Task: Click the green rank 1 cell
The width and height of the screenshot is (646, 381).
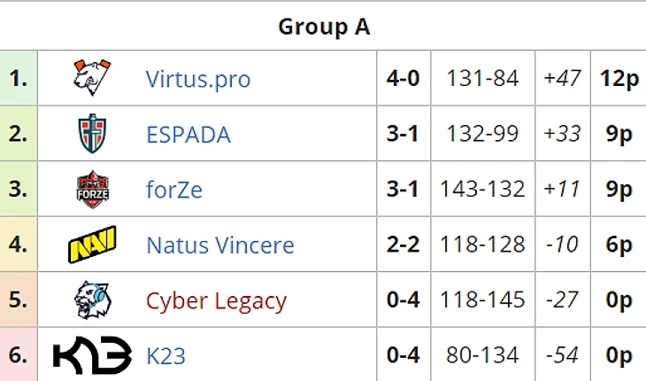Action: [x=18, y=79]
